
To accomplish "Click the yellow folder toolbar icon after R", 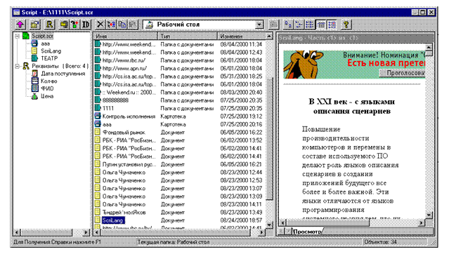I will 63,25.
